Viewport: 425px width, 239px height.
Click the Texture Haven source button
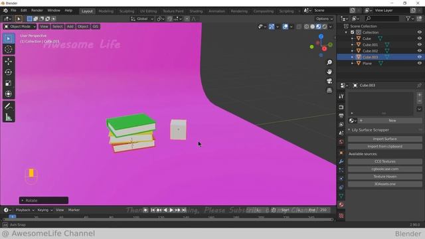(385, 177)
